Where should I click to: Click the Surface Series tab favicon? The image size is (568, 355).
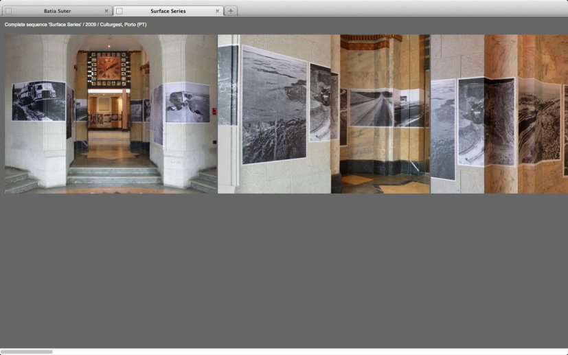click(x=120, y=11)
